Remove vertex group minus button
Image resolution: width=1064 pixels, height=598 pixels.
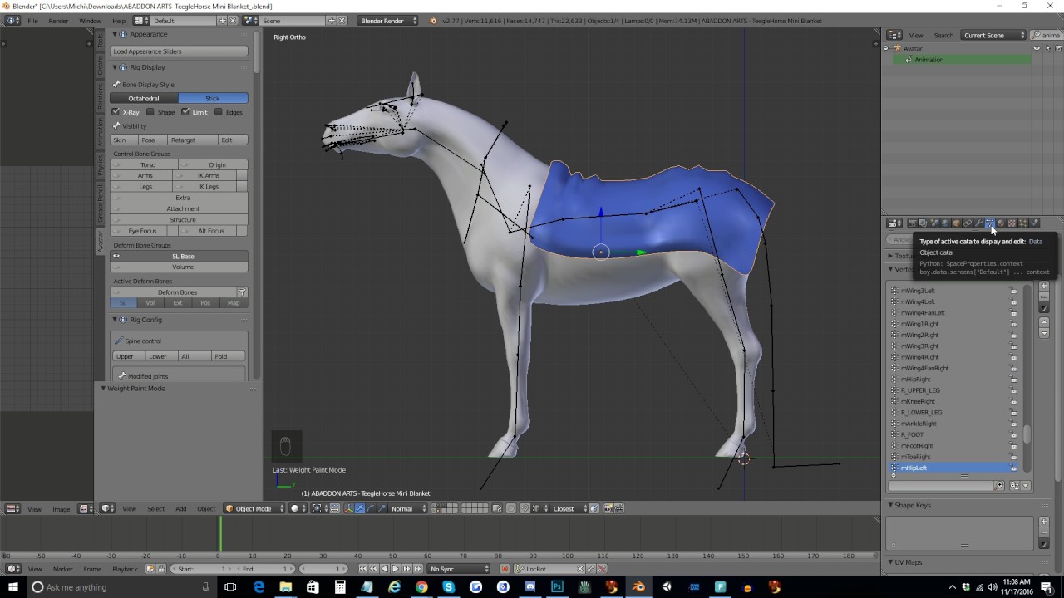click(x=1044, y=297)
